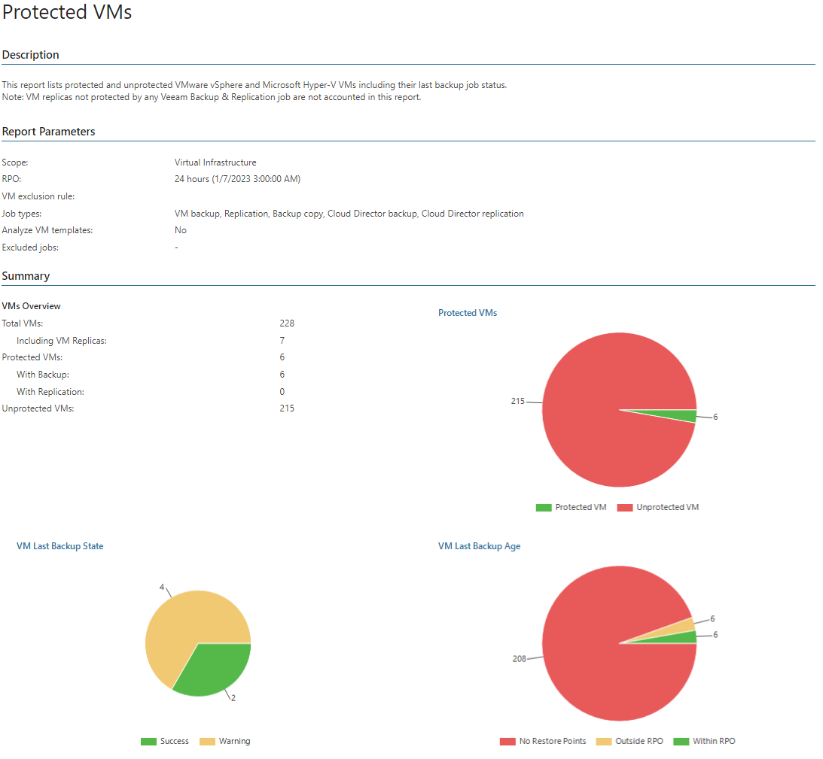Screen dimensions: 823x759
Task: Click the Virtual Infrastructure scope value
Action: click(x=215, y=162)
